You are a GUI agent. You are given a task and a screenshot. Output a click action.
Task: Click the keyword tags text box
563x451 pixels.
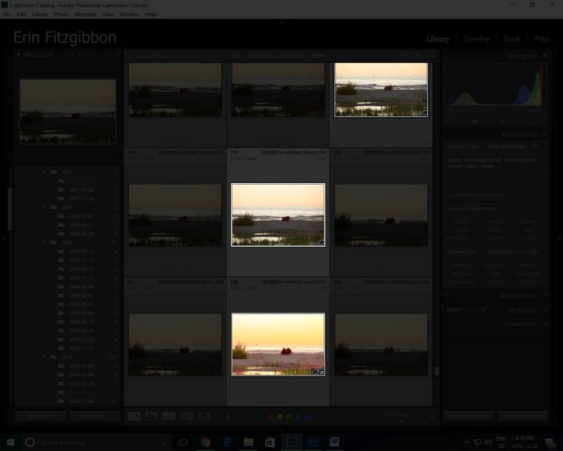[x=495, y=174]
